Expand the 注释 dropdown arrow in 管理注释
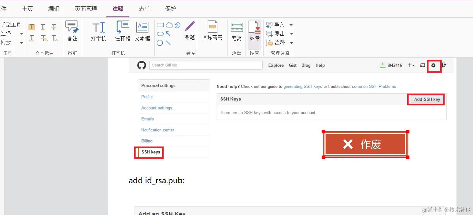This screenshot has height=215, width=473. click(291, 43)
